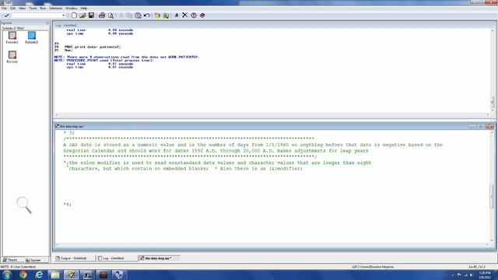The height and width of the screenshot is (280, 498).
Task: Click the SAS application taskbar button
Action: [x=72, y=275]
